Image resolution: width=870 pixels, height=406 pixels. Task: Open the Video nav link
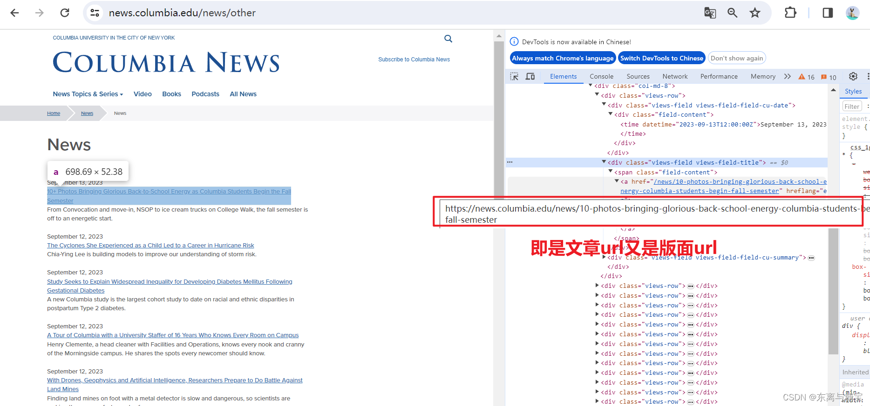click(x=143, y=94)
